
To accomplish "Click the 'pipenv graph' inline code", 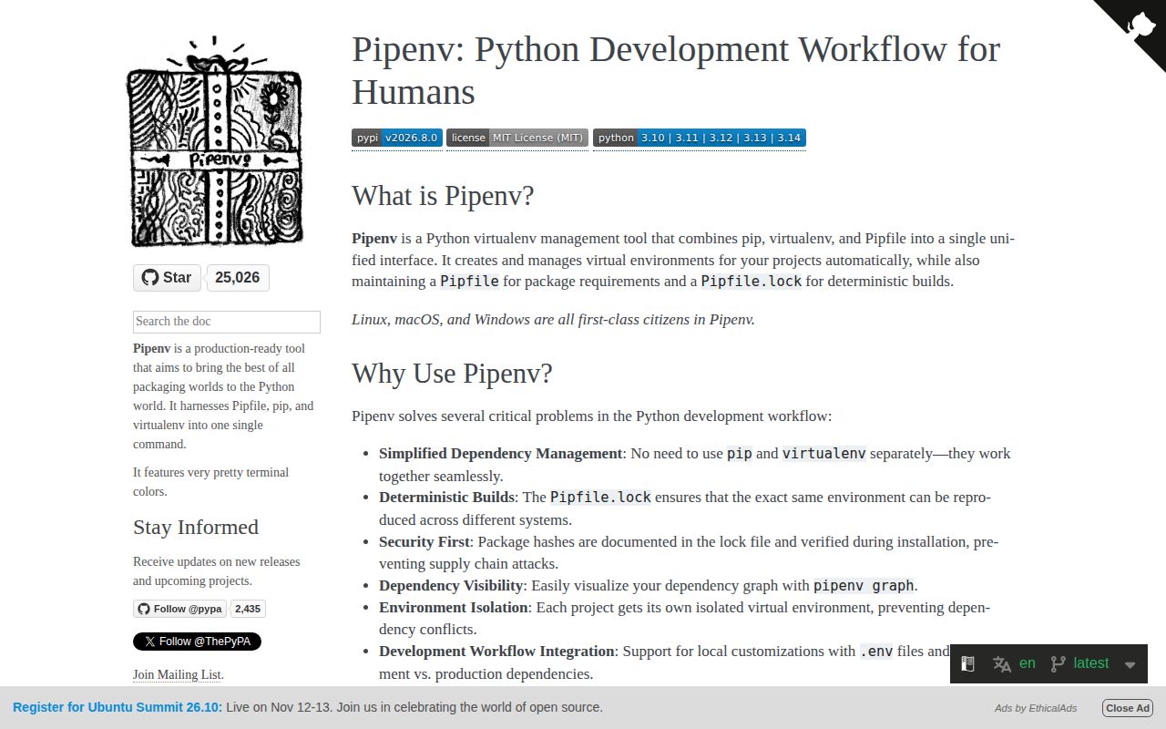I will (x=864, y=586).
